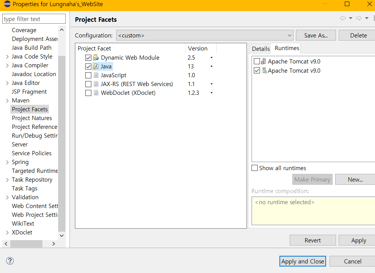The height and width of the screenshot is (273, 375).
Task: Expand the Task Repository tree node
Action: click(x=7, y=180)
